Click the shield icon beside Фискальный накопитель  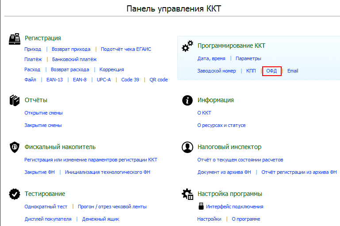(x=15, y=147)
